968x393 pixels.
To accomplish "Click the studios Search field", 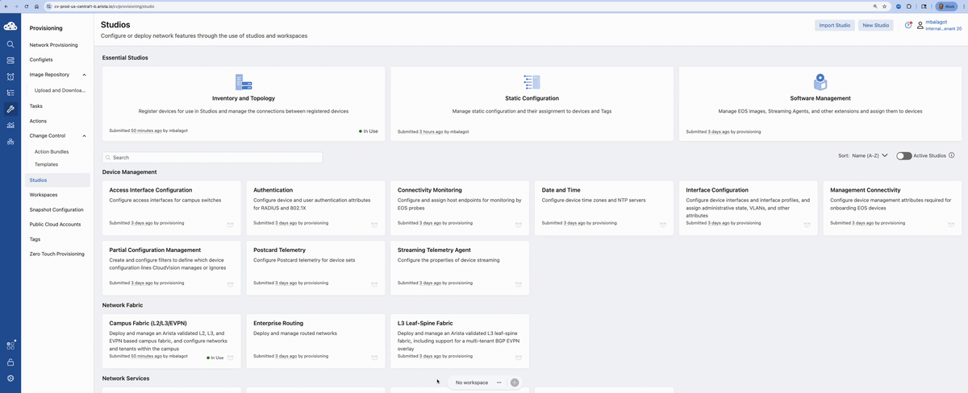I will pyautogui.click(x=213, y=158).
